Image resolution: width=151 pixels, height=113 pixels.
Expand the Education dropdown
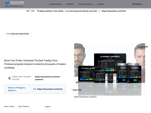click(x=71, y=4)
